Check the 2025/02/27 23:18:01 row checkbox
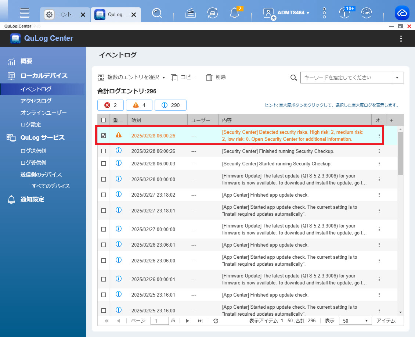The height and width of the screenshot is (337, 415). 104,211
